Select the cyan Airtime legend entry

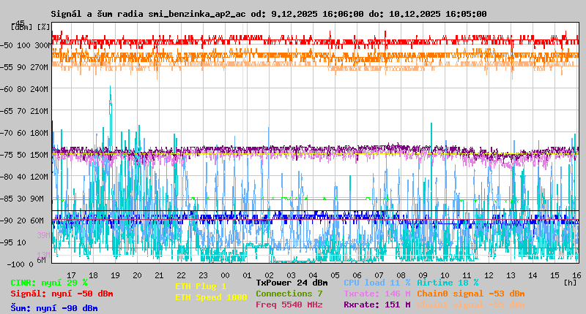[448, 283]
